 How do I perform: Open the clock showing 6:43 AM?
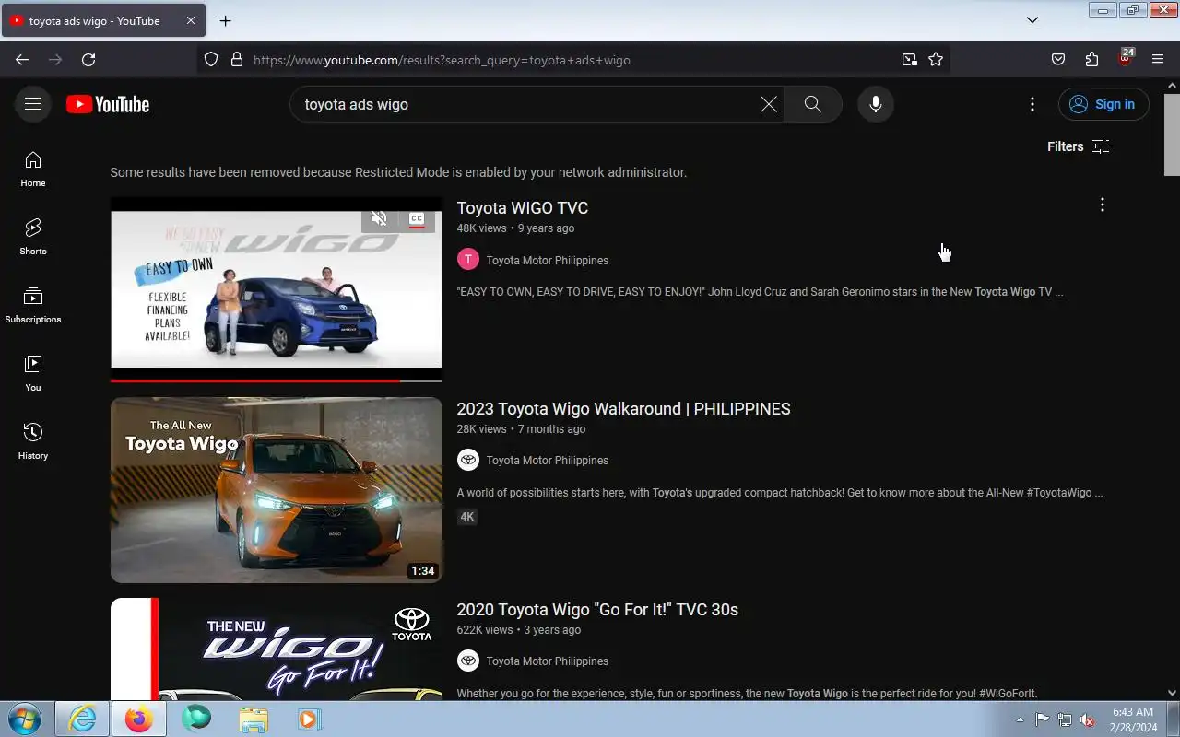[x=1133, y=719]
